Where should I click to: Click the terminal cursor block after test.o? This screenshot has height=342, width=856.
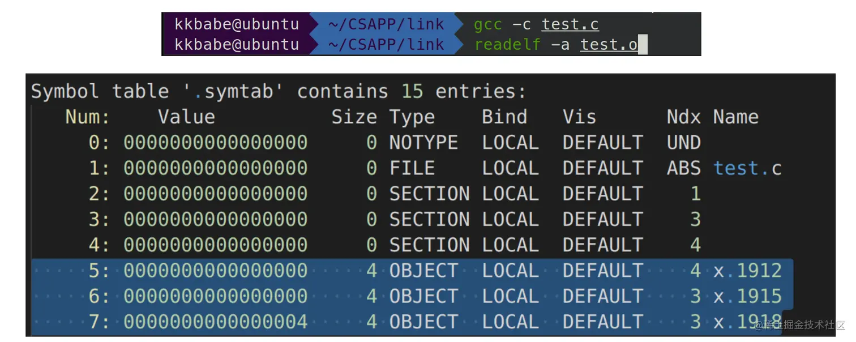(x=643, y=45)
